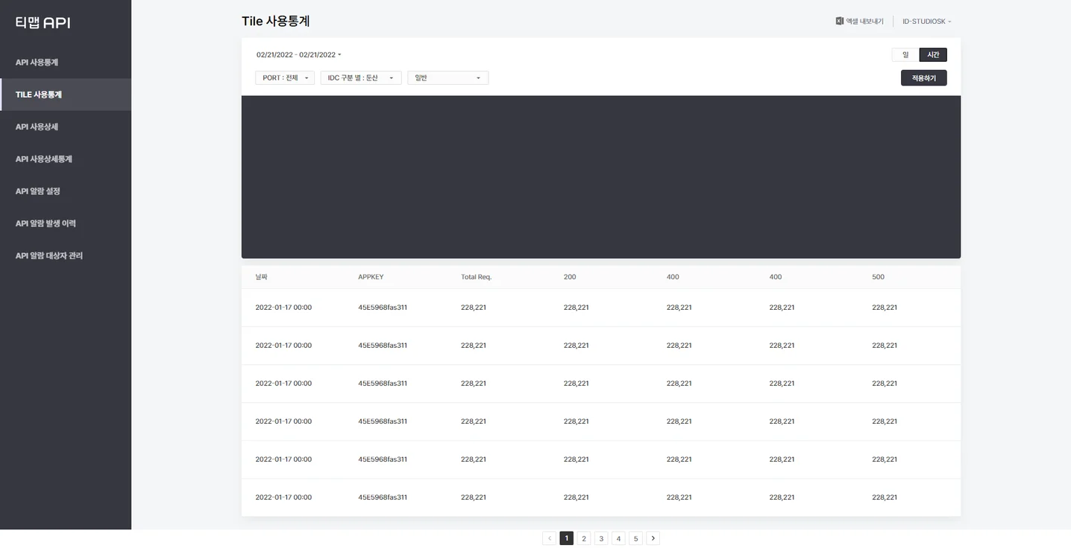Click the 티맵 API logo
1071x551 pixels.
click(43, 22)
